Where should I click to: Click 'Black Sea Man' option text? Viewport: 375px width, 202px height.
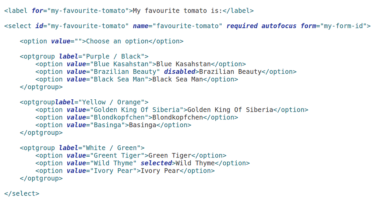(x=178, y=79)
